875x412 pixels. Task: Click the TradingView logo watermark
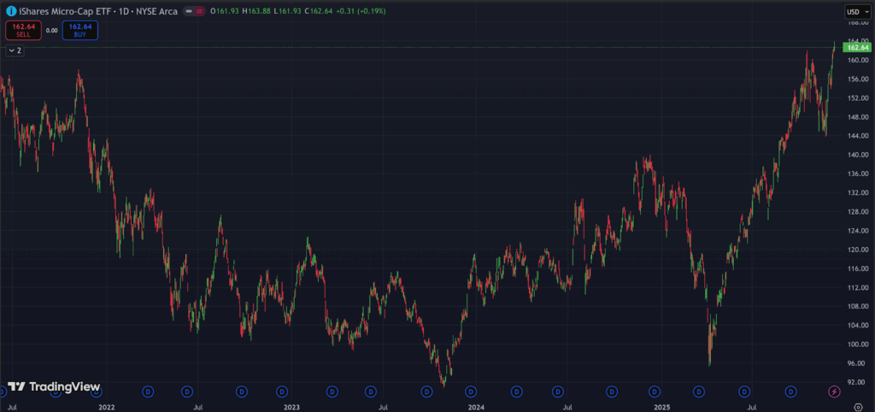54,387
